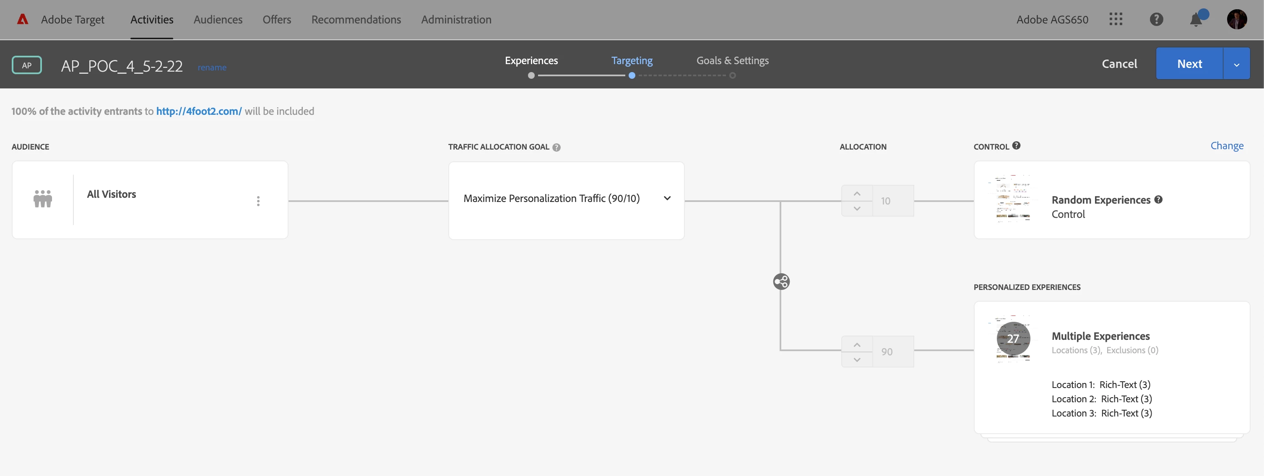Open All Visitors audience options menu

pos(258,201)
